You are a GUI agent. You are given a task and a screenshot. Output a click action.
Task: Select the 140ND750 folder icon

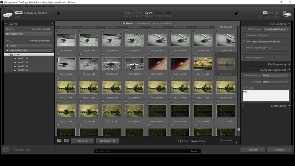coord(15,58)
